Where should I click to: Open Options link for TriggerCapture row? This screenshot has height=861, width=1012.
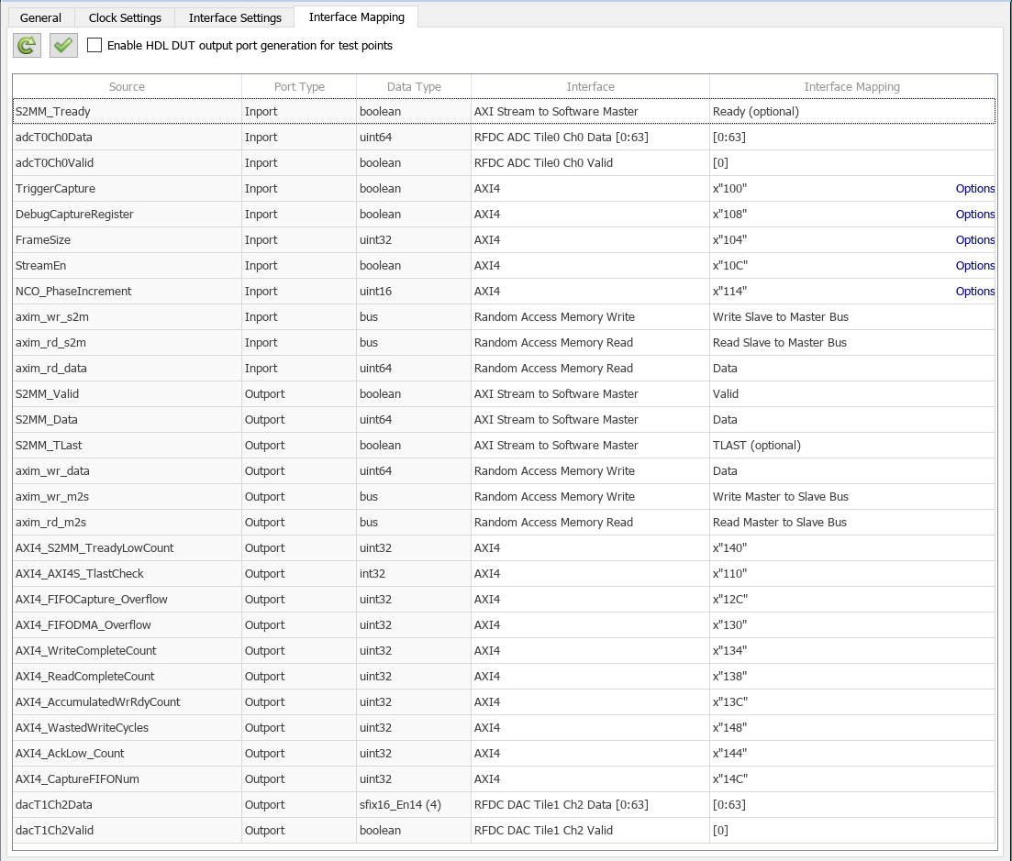[x=974, y=189]
